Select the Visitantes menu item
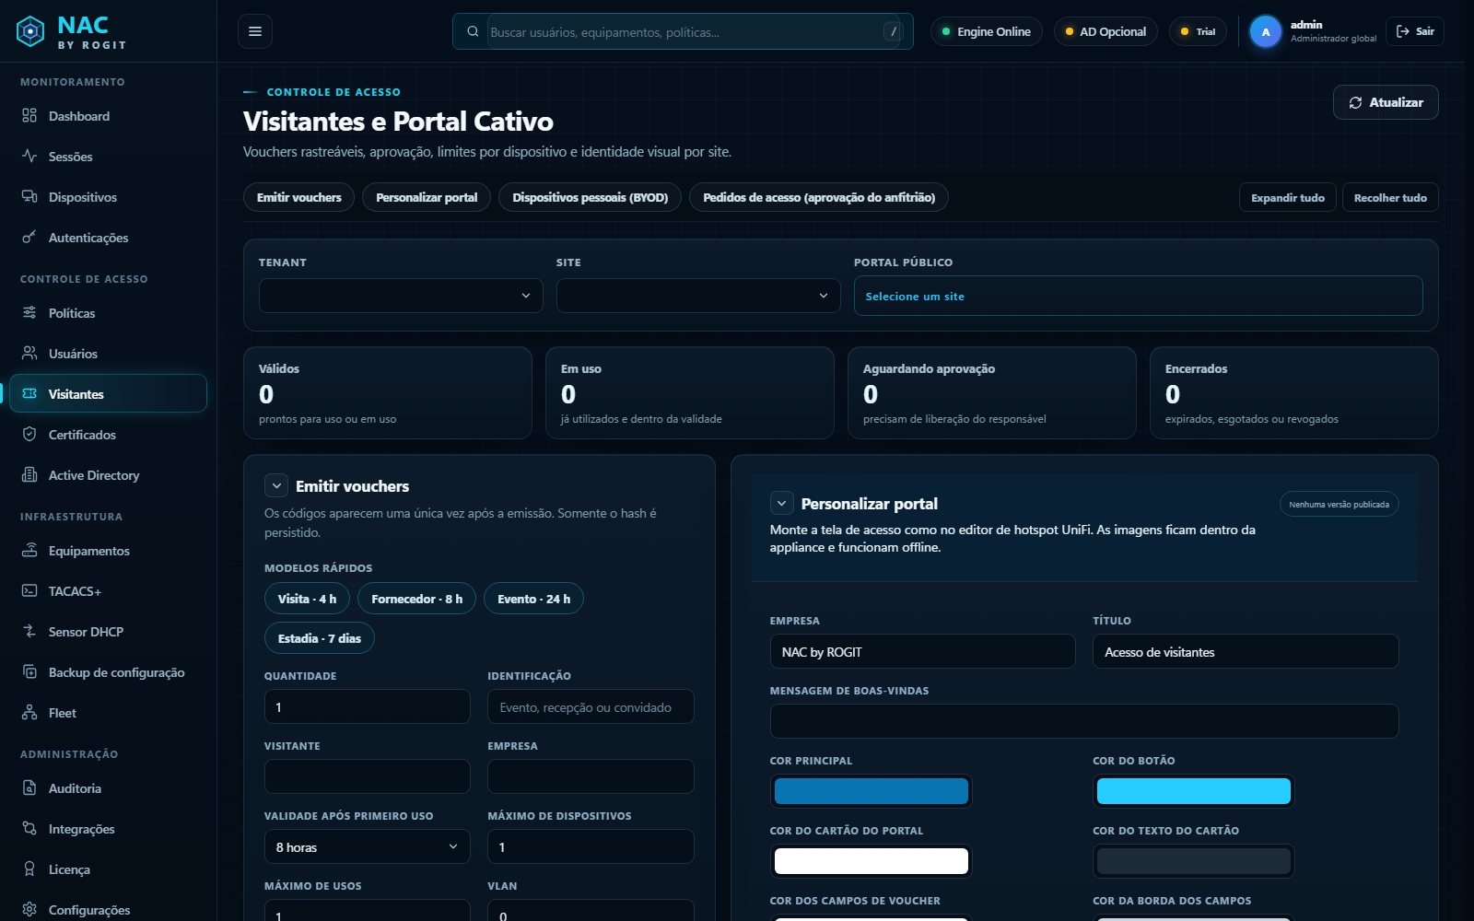Viewport: 1474px width, 921px height. [108, 393]
